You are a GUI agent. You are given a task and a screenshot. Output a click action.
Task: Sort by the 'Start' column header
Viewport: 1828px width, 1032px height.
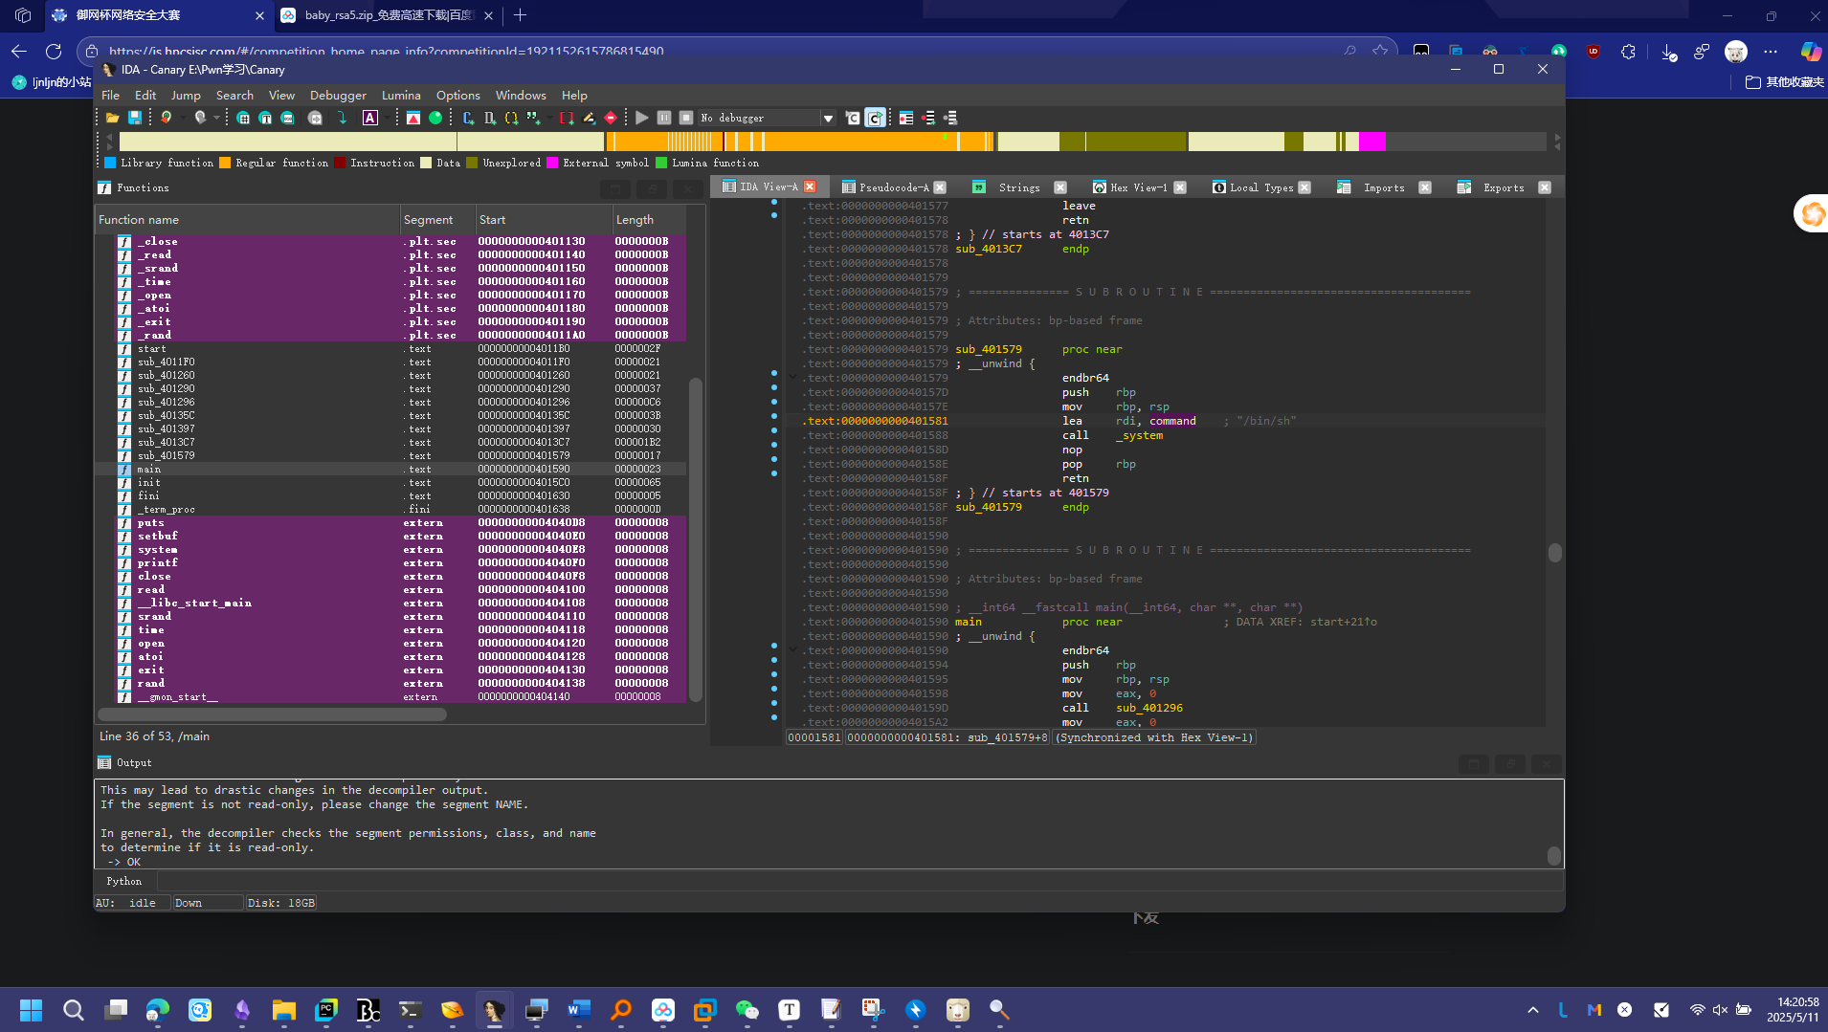544,219
